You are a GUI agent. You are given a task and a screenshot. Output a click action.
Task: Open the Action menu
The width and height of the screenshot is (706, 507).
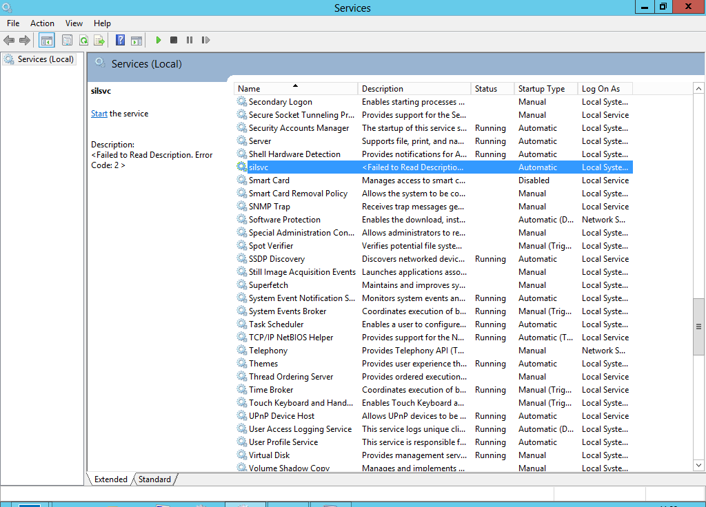click(42, 23)
